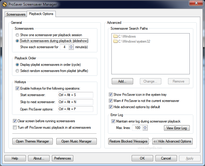This screenshot has height=166, width=205.
Task: Click the Skip to next screensaver hotkey field
Action: click(76, 102)
